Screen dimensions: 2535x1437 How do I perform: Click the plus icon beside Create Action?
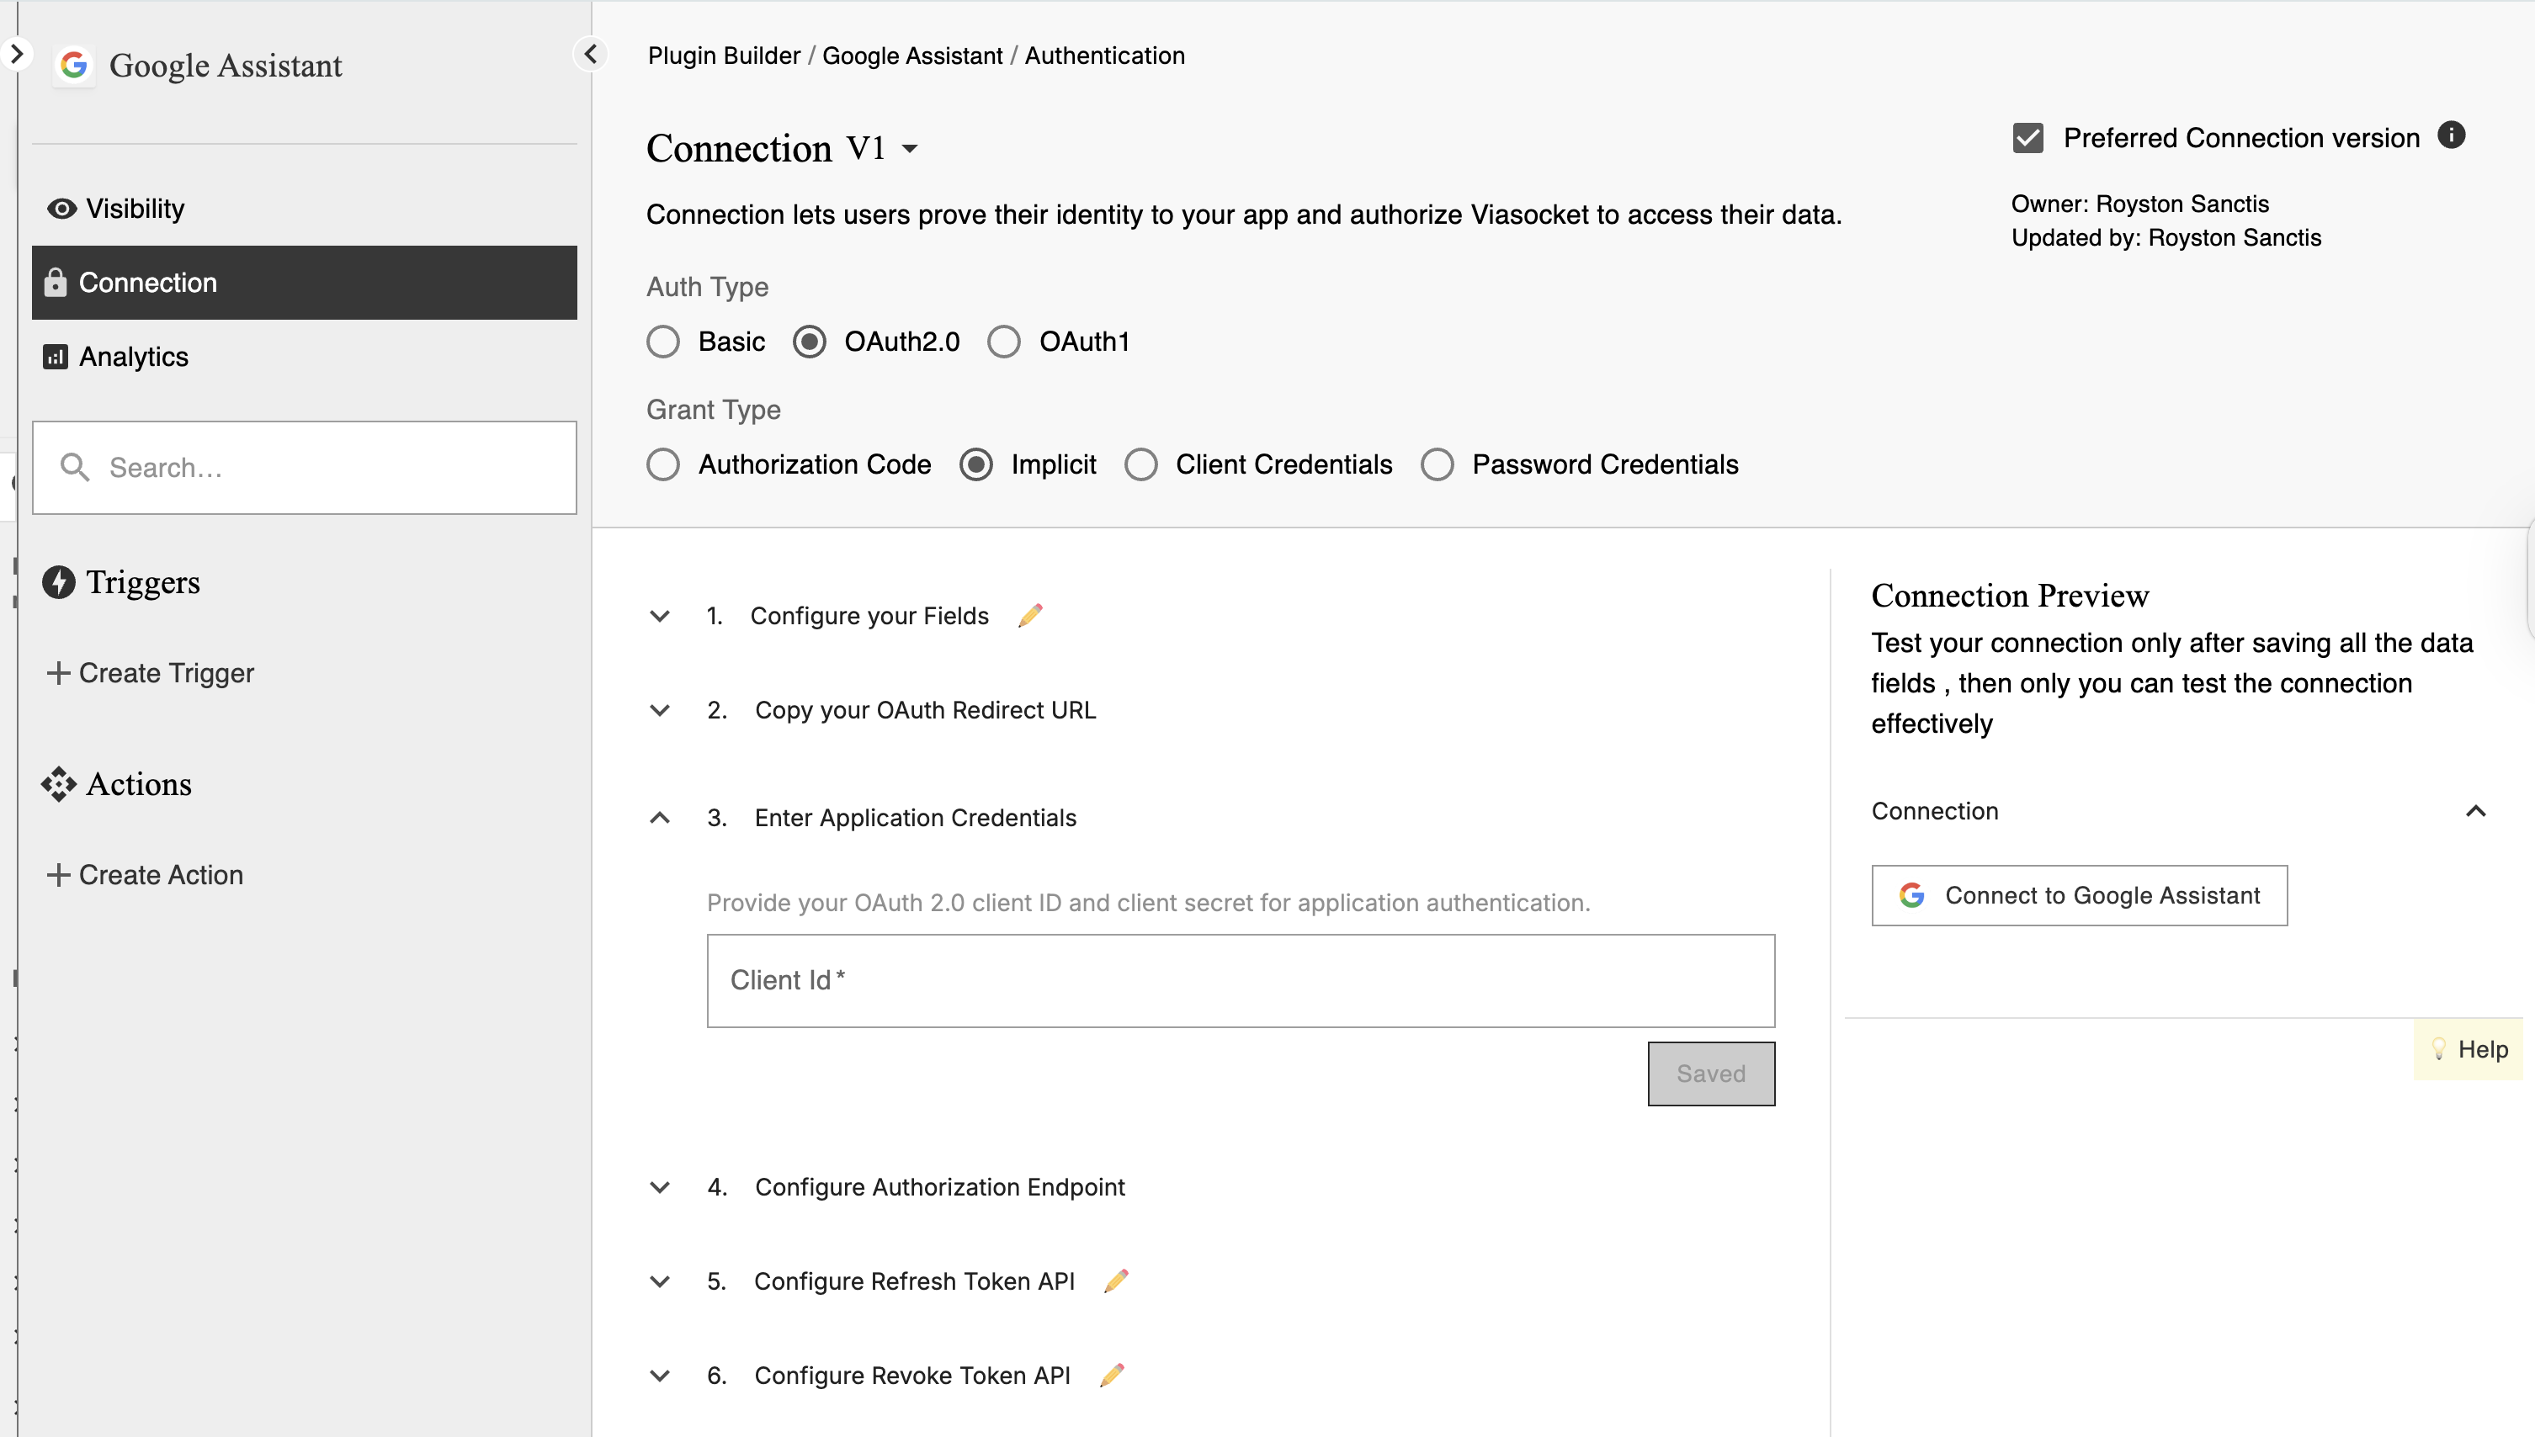coord(58,876)
